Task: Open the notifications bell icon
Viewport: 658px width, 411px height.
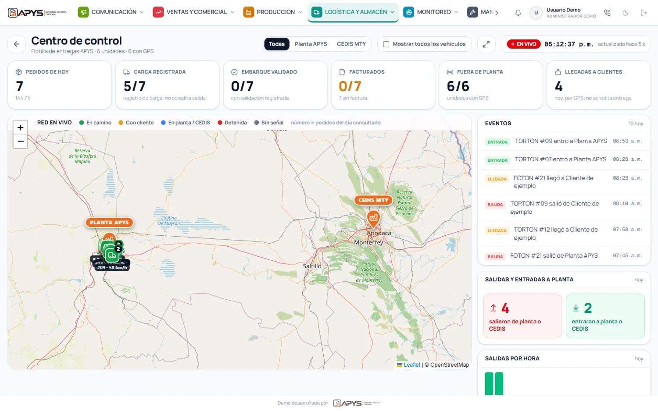Action: (x=518, y=13)
